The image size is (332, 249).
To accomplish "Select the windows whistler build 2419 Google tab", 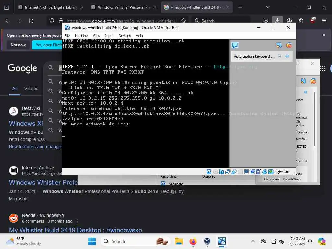I will (x=197, y=7).
